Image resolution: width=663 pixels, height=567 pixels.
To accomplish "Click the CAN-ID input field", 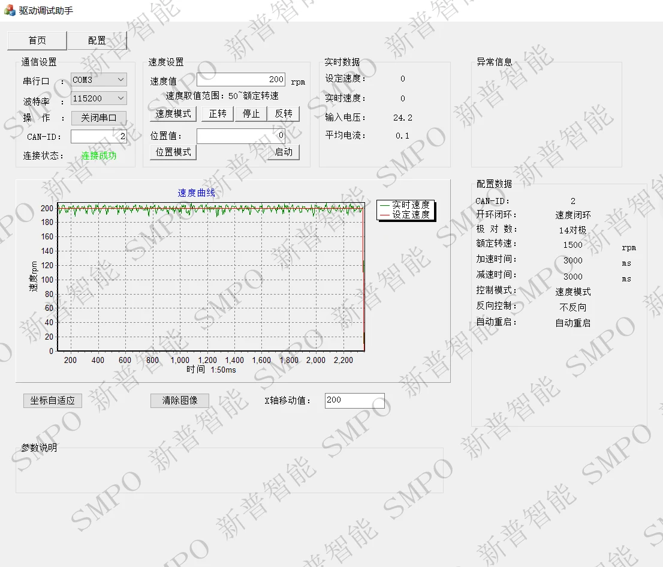I will tap(98, 136).
